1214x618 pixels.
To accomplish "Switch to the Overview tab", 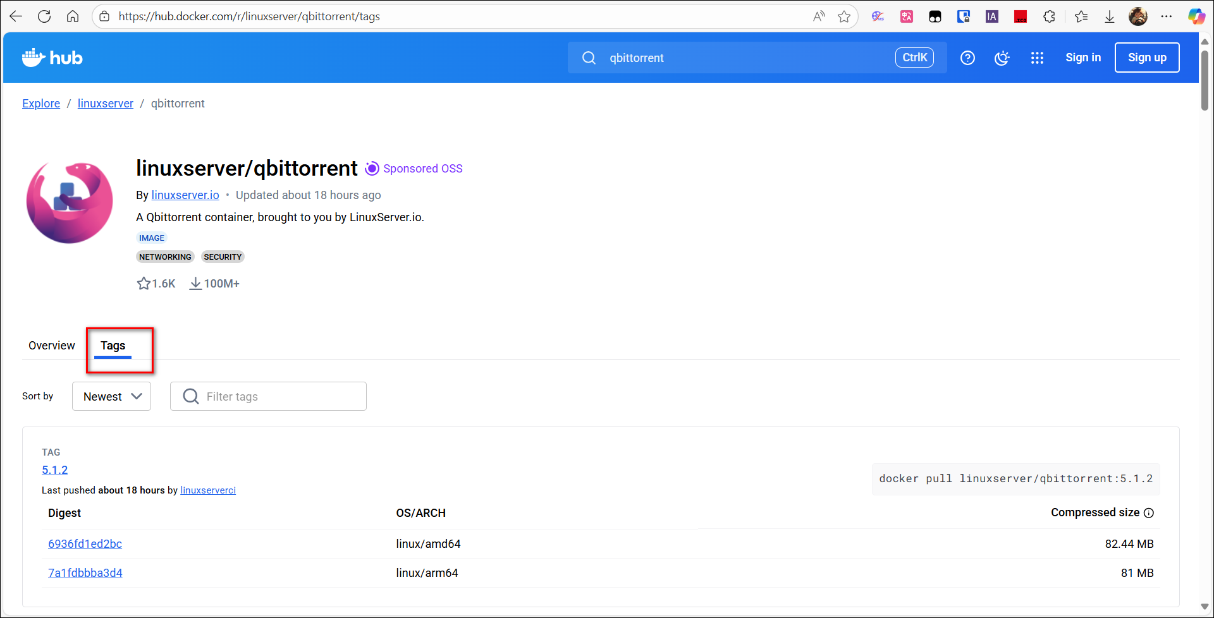I will [x=52, y=346].
